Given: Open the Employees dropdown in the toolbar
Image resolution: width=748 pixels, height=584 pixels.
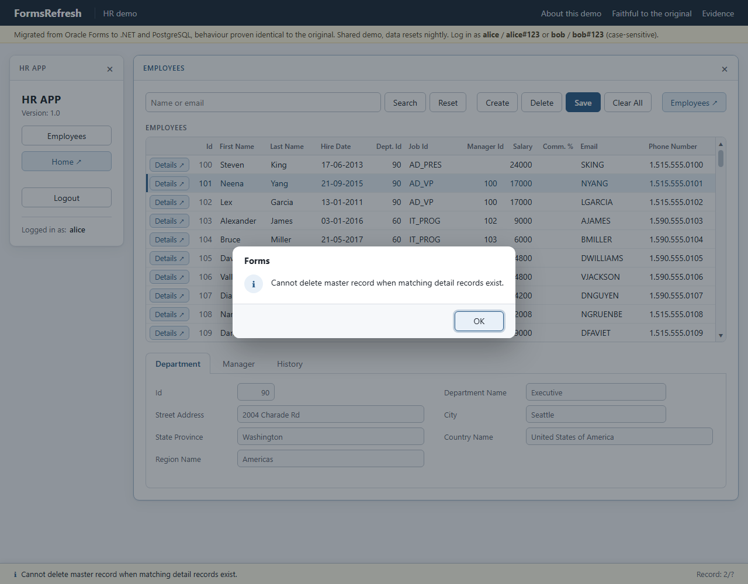Looking at the screenshot, I should (694, 103).
